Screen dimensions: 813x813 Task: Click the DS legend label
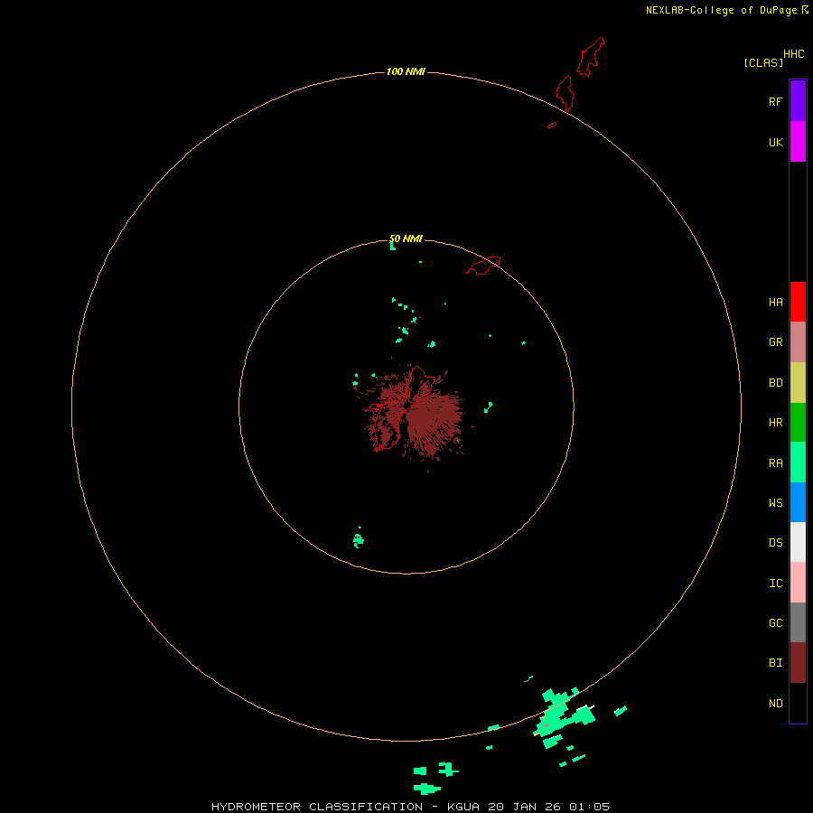click(775, 543)
